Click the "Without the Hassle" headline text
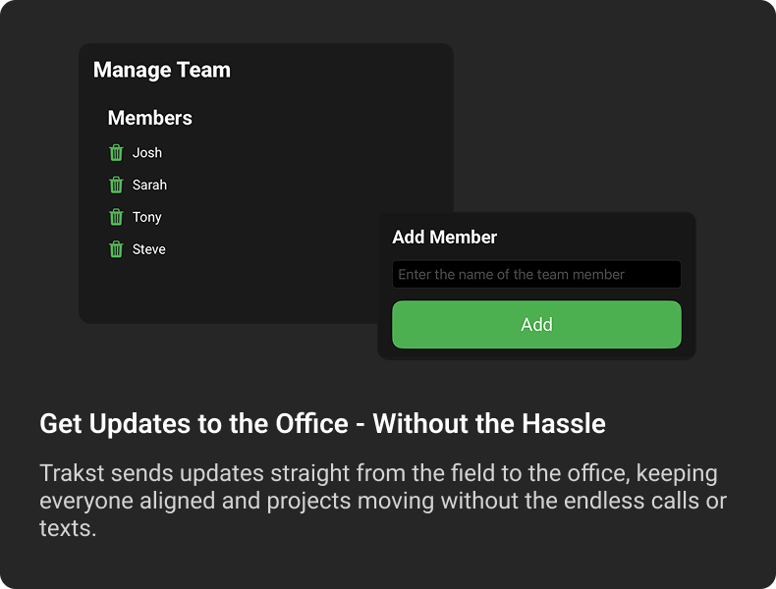The width and height of the screenshot is (776, 589). pyautogui.click(x=489, y=424)
